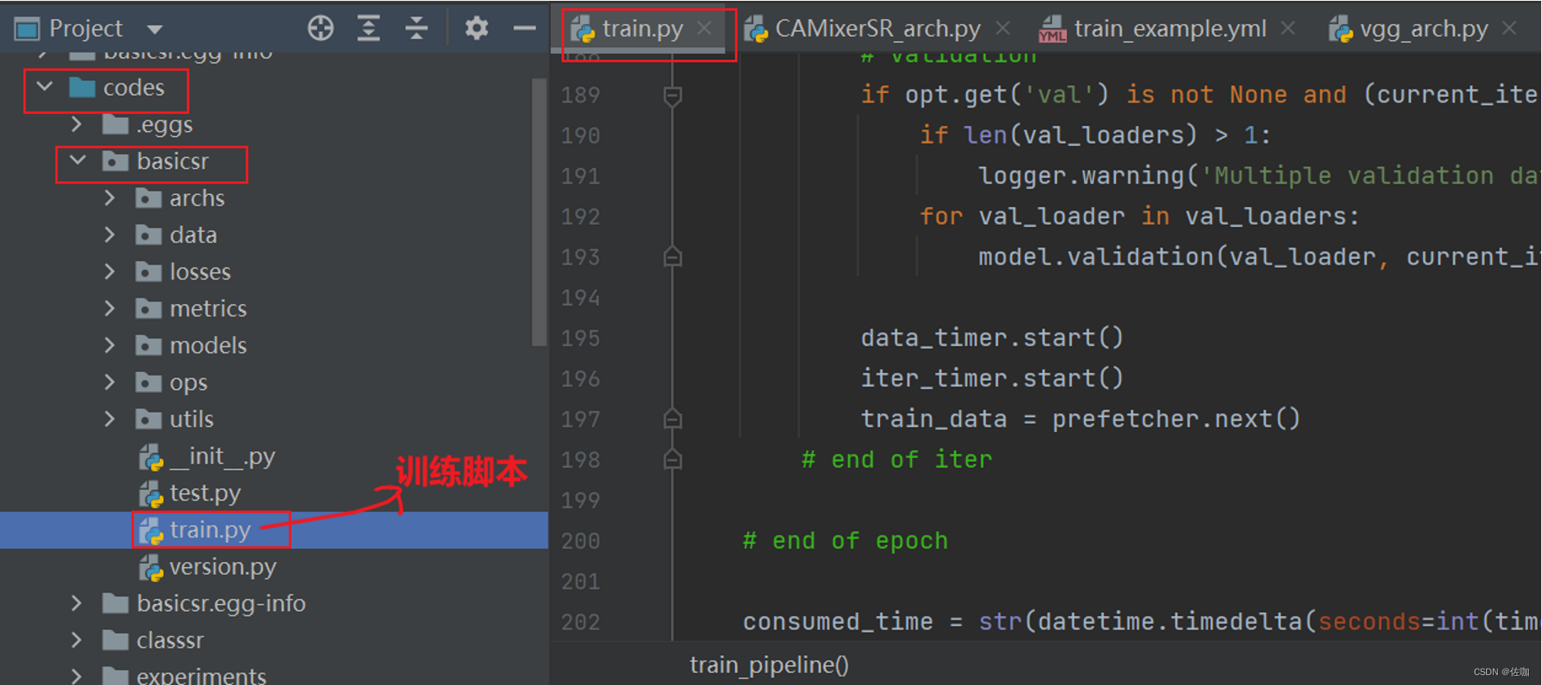
Task: Toggle code fold marker on line 189
Action: (x=672, y=96)
